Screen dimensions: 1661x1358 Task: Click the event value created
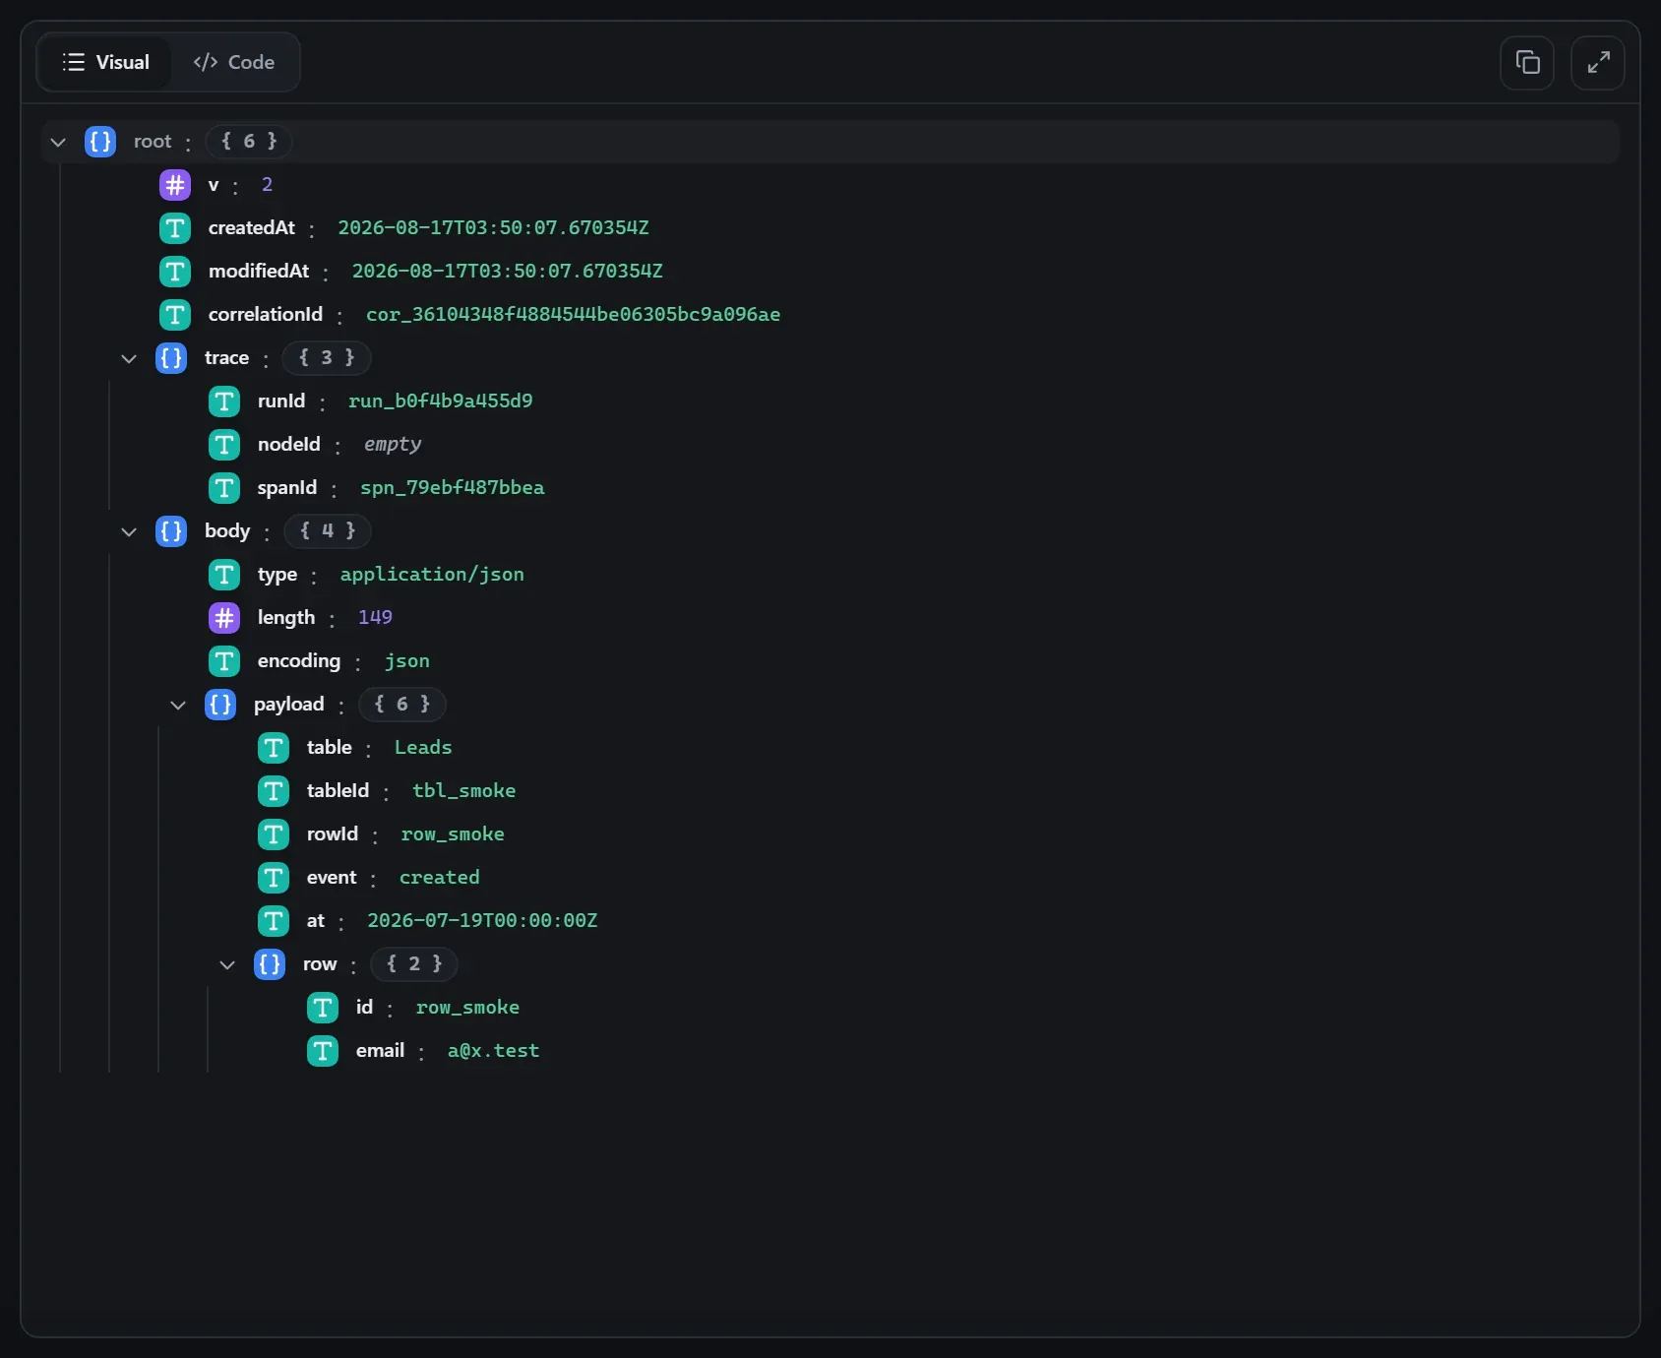pyautogui.click(x=439, y=878)
